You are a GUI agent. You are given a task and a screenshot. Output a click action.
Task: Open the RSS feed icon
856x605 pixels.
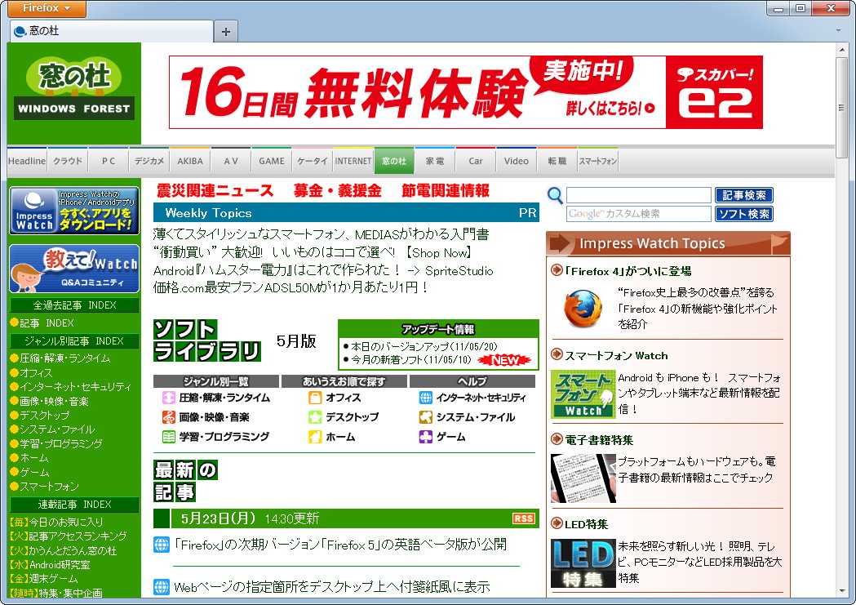coord(523,518)
